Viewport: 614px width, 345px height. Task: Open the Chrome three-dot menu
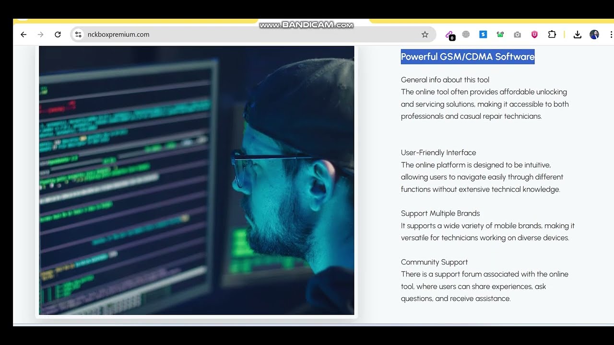click(611, 34)
